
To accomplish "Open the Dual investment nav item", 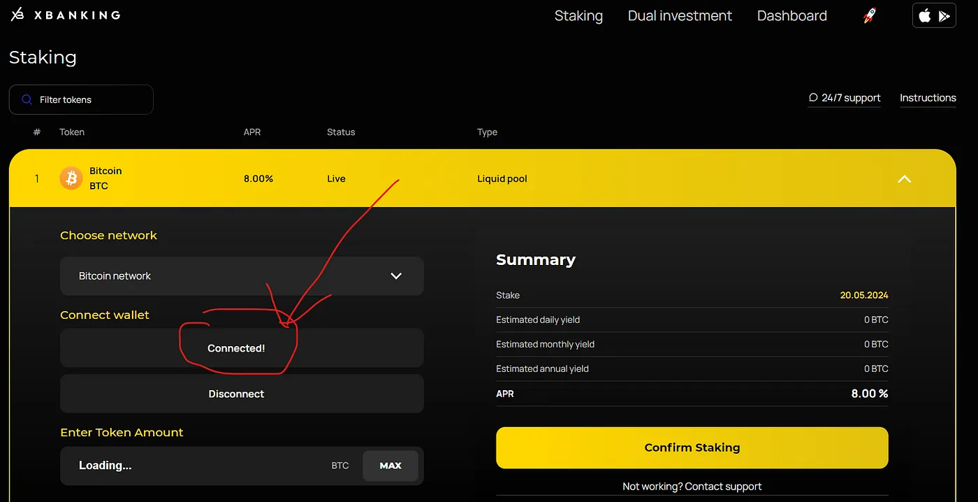I will (680, 15).
